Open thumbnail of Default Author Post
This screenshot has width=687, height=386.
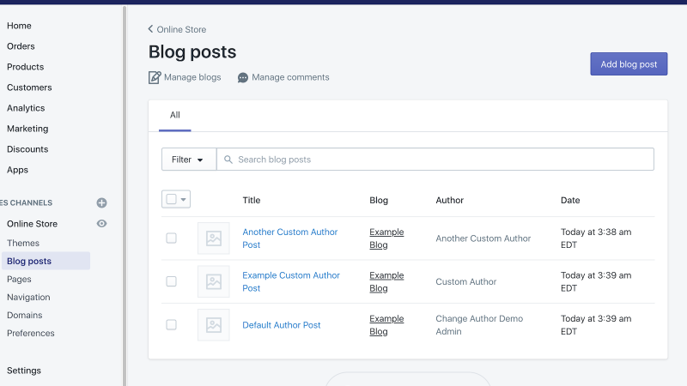pos(213,325)
